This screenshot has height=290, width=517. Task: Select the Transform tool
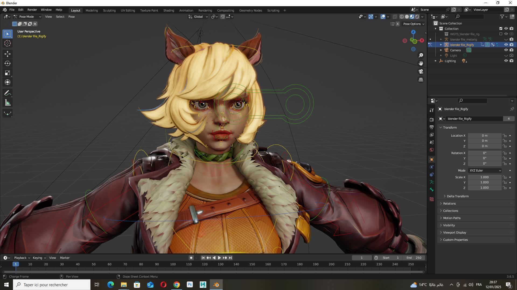click(x=8, y=82)
